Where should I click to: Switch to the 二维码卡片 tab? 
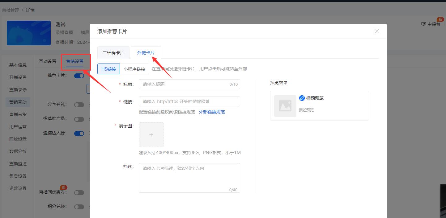coord(113,52)
